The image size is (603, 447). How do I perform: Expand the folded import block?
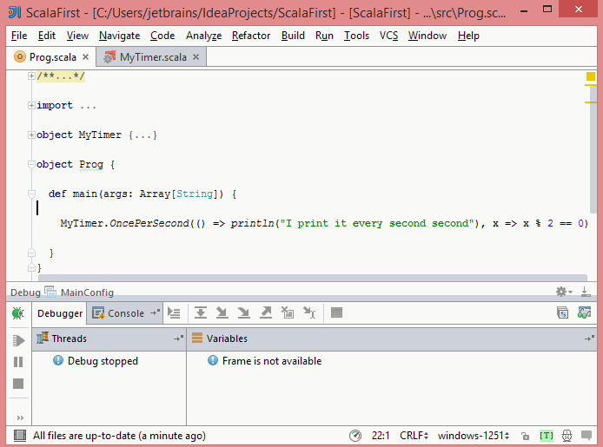(x=31, y=106)
